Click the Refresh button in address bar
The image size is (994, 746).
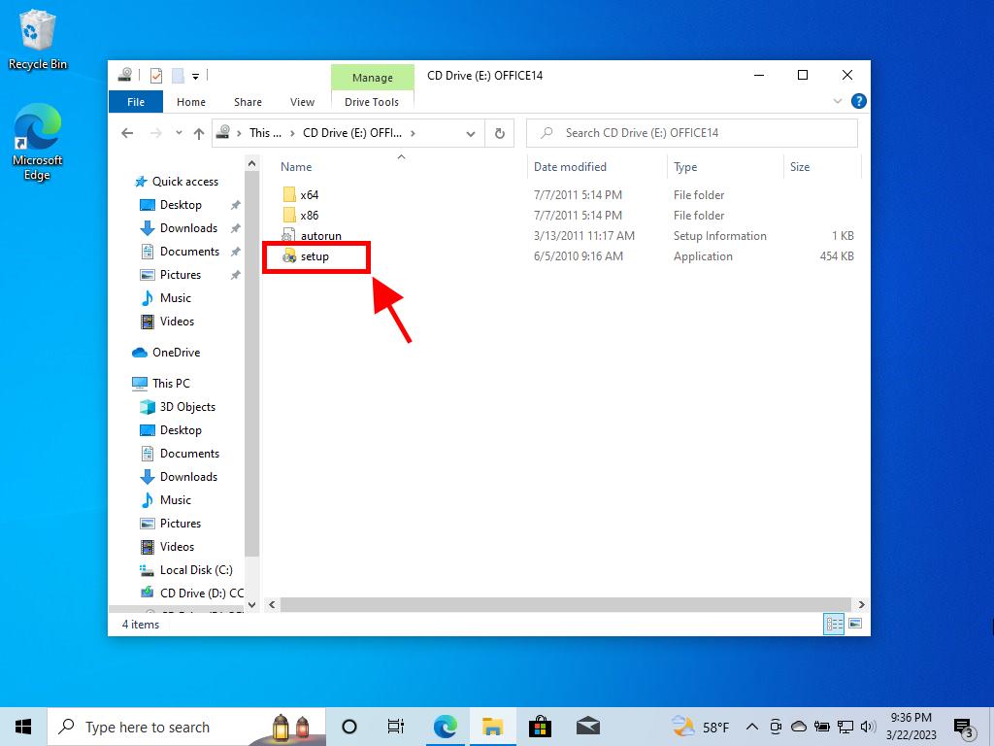tap(499, 133)
